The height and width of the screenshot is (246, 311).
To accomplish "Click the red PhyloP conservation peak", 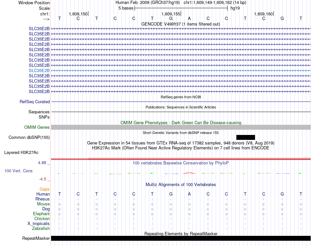I will 189,173.
